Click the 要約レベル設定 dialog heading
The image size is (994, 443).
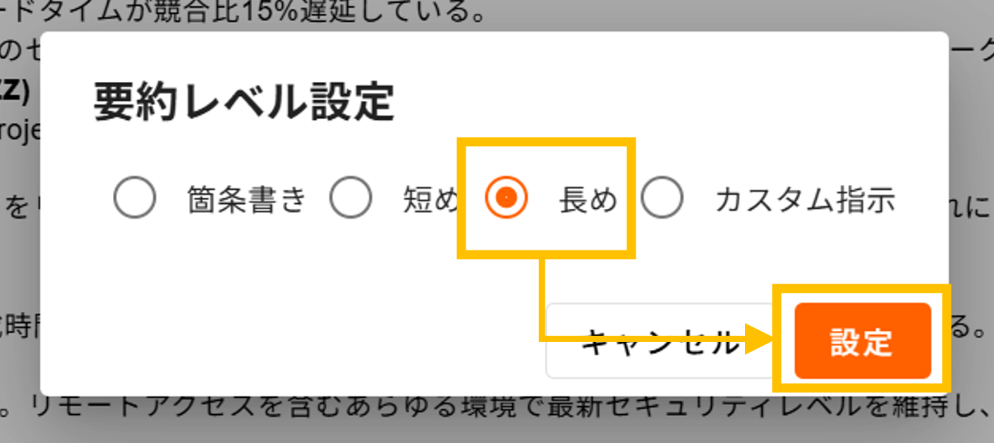pyautogui.click(x=243, y=103)
